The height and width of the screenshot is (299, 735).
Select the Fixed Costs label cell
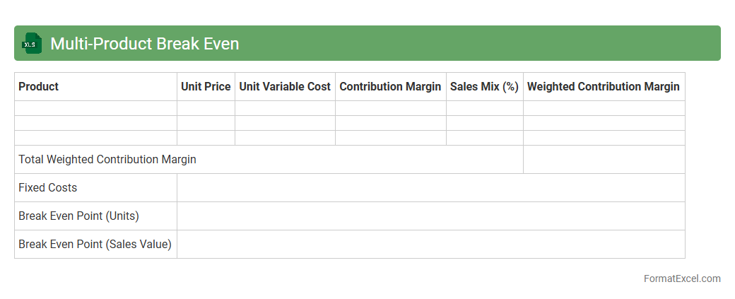pyautogui.click(x=48, y=187)
